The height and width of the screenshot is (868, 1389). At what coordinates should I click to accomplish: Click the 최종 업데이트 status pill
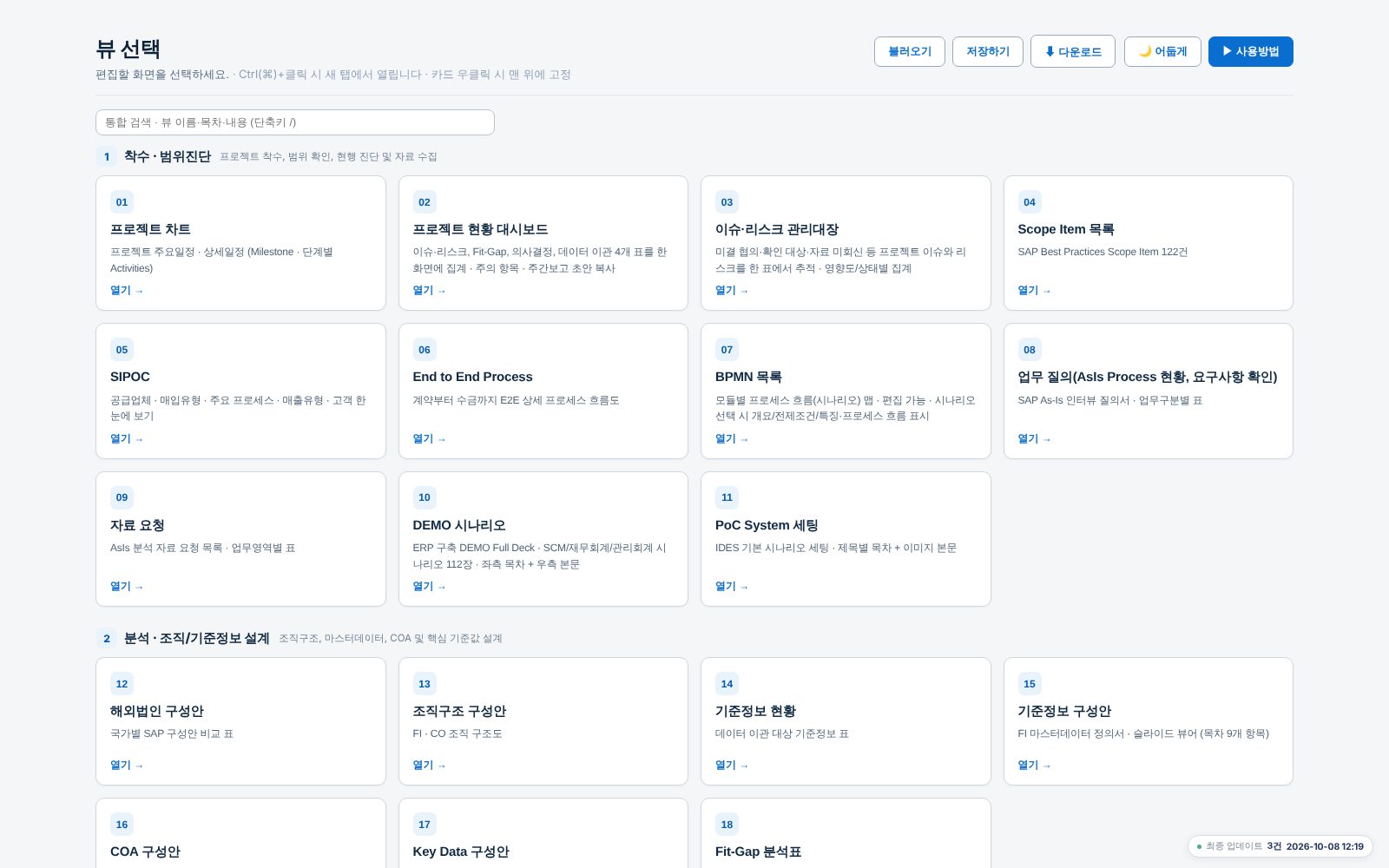click(x=1280, y=846)
